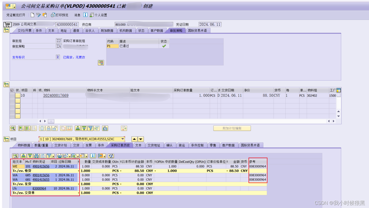Image resolution: width=369 pixels, height=208 pixels.
Task: Click item table horizontal scroll right arrow
Action: (334, 121)
